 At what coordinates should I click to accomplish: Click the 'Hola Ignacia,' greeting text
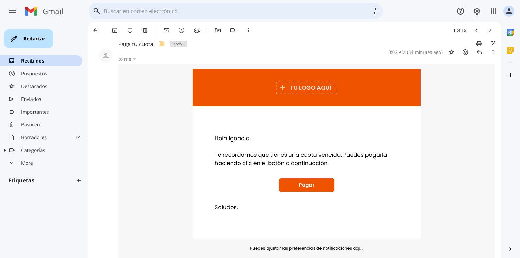point(233,138)
